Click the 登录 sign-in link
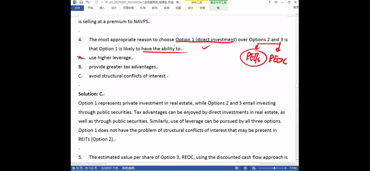This screenshot has width=370, height=171. coord(296,7)
